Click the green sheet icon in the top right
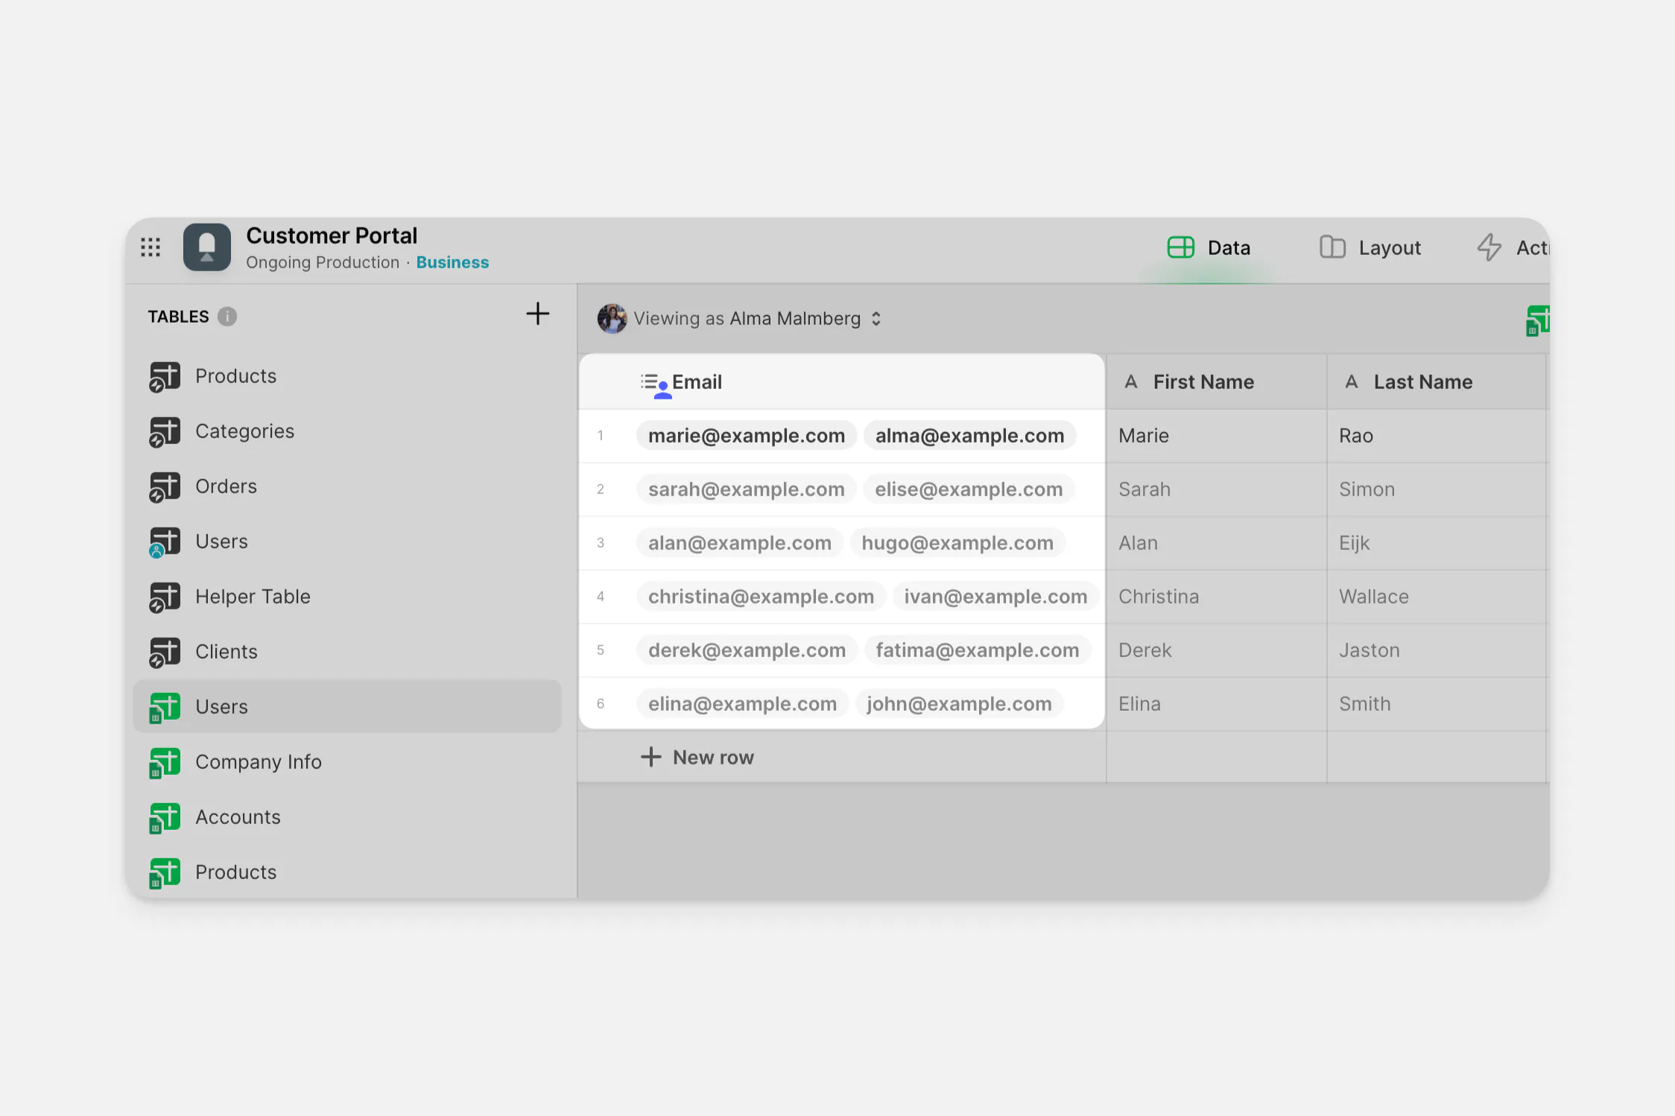 point(1536,320)
